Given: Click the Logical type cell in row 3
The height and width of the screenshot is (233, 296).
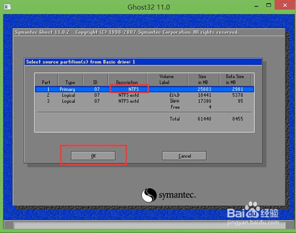Looking at the screenshot, I should 69,101.
